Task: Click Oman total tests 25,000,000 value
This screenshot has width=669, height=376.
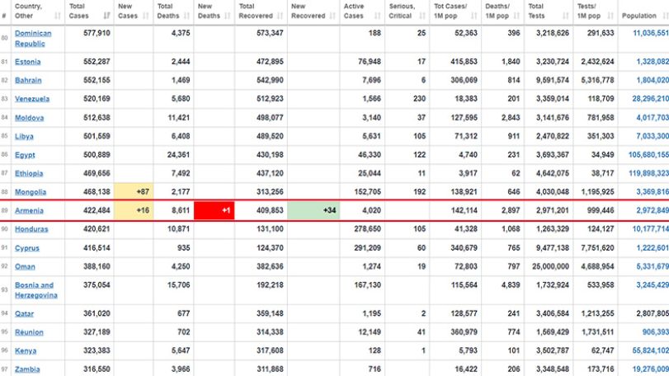Action: click(x=550, y=266)
